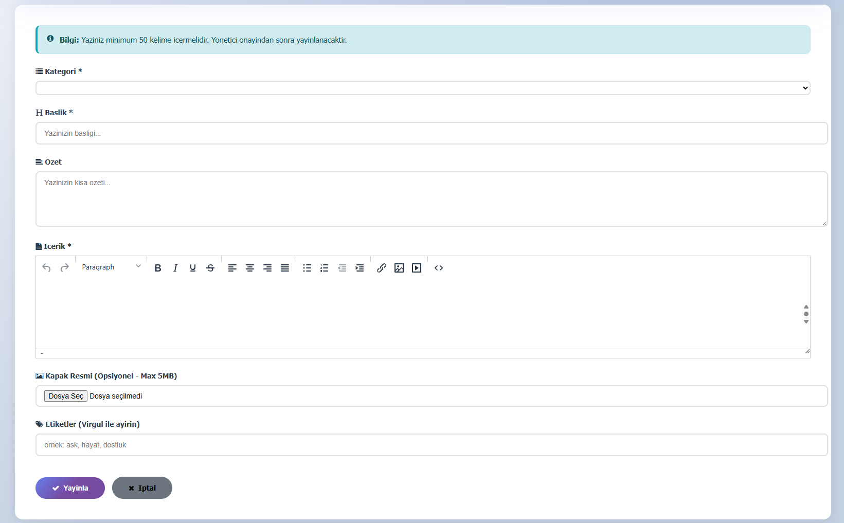The width and height of the screenshot is (844, 523).
Task: Apply italic formatting in the toolbar
Action: [x=175, y=268]
